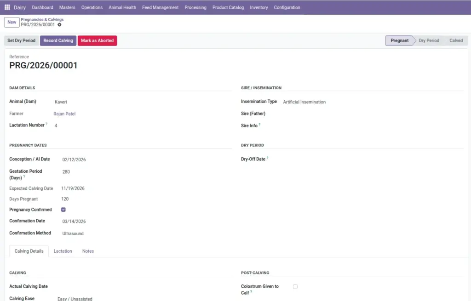
Task: Click the help icon beside Sire Info
Action: point(259,124)
